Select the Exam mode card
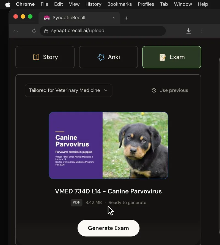 [172, 57]
